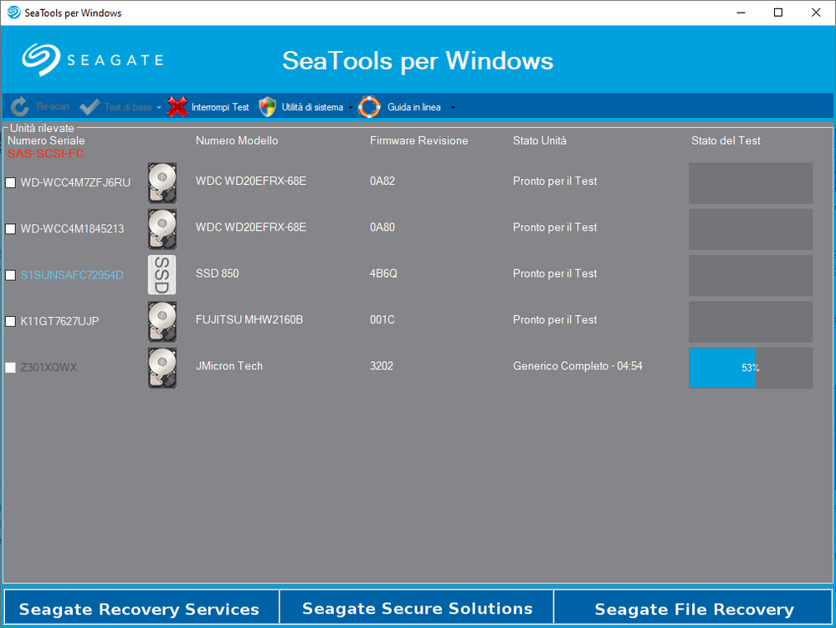Expand the Guida in linea dropdown arrow
836x628 pixels.
pyautogui.click(x=453, y=108)
